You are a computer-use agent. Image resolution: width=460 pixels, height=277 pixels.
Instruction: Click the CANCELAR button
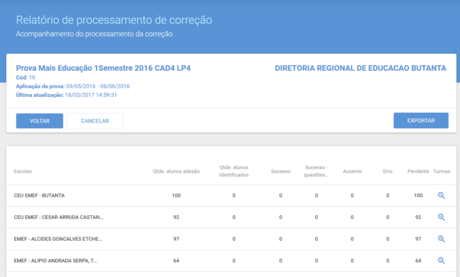pyautogui.click(x=95, y=120)
